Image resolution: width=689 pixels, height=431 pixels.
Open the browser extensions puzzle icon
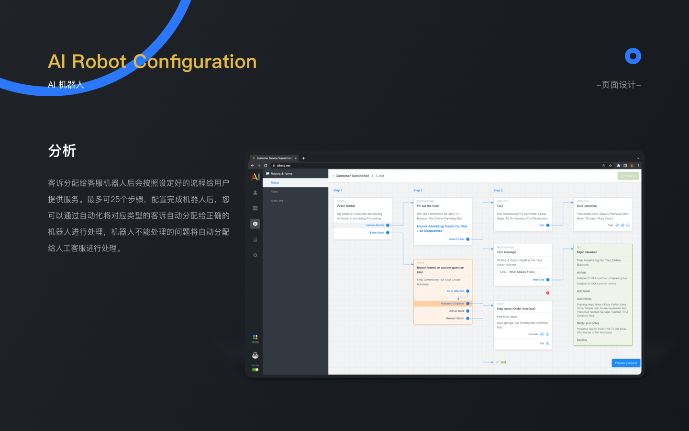(618, 166)
